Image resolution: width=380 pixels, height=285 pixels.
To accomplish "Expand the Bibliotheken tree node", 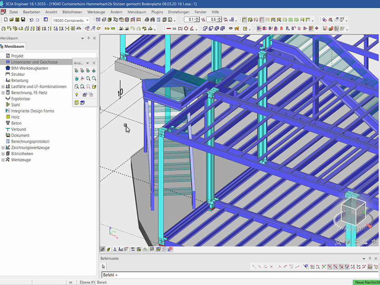I will (x=3, y=154).
